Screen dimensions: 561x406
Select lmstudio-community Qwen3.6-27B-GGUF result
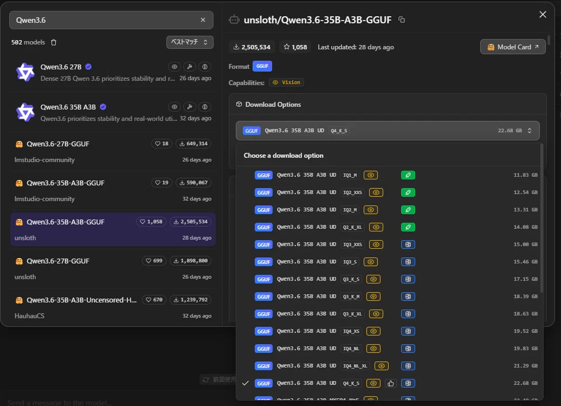pyautogui.click(x=113, y=151)
